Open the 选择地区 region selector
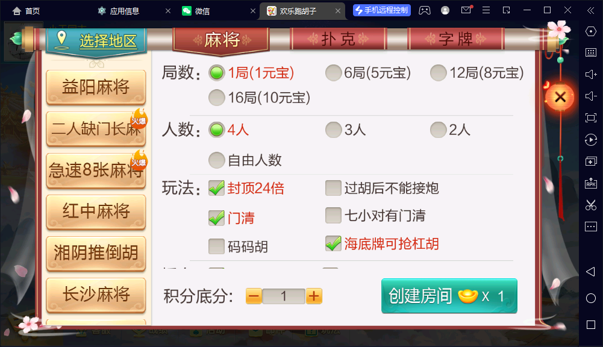The image size is (603, 347). pos(96,41)
